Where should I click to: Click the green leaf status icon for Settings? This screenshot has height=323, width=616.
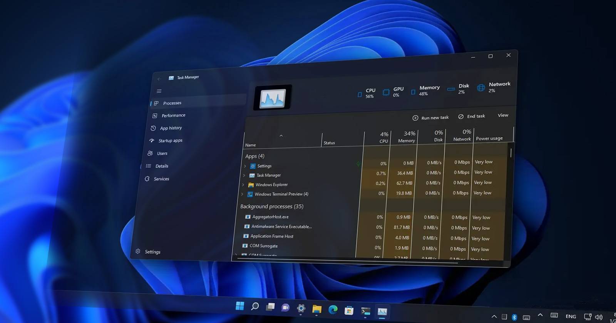(x=358, y=164)
